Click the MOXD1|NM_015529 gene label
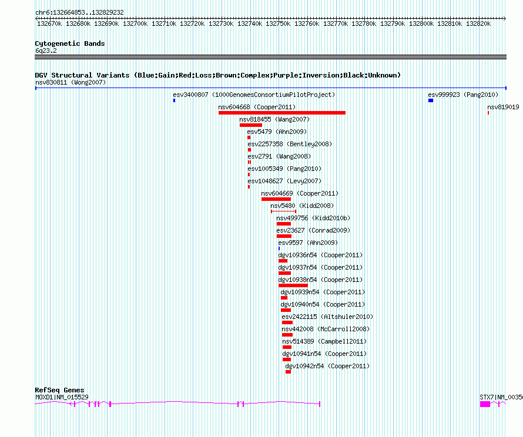 62,397
